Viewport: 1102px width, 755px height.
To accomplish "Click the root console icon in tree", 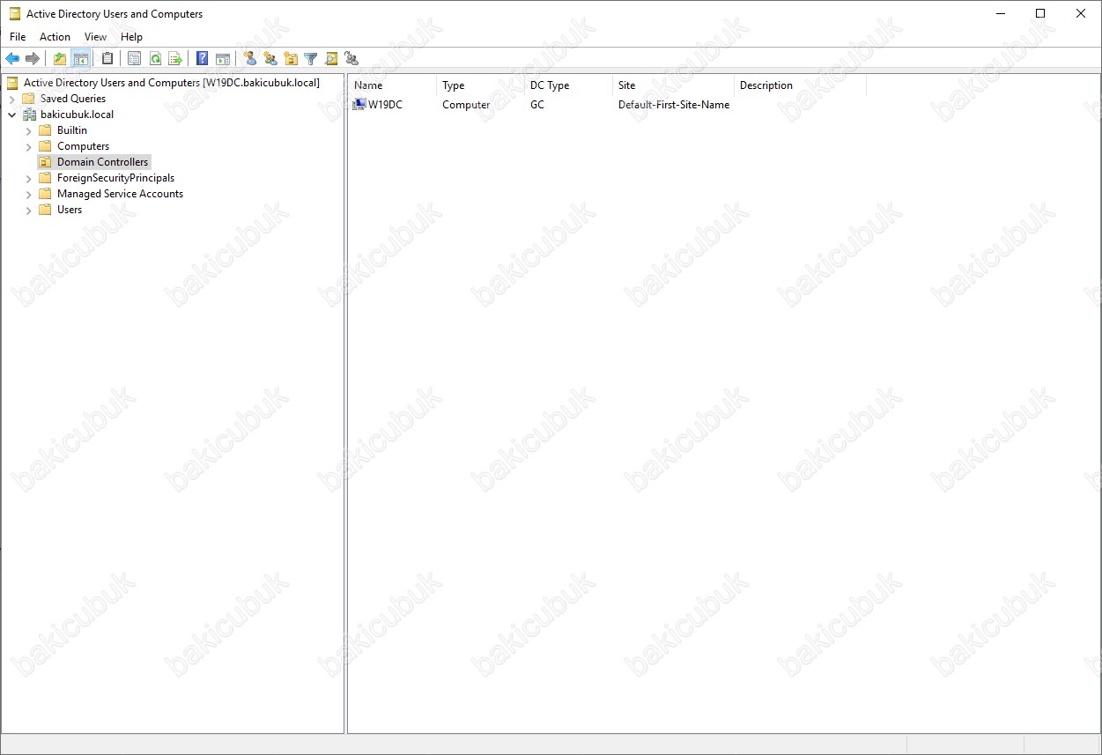I will coord(12,83).
